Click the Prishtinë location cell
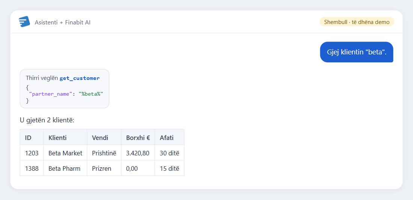413x200 pixels. coord(104,153)
